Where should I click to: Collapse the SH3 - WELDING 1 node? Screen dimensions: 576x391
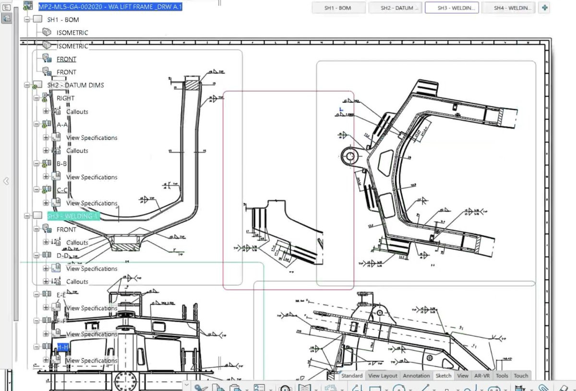coord(27,216)
